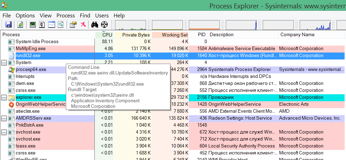Viewport: 346px width, 160px height.
Task: Toggle the Show Process Tree toolbar icon
Action: [42, 25]
